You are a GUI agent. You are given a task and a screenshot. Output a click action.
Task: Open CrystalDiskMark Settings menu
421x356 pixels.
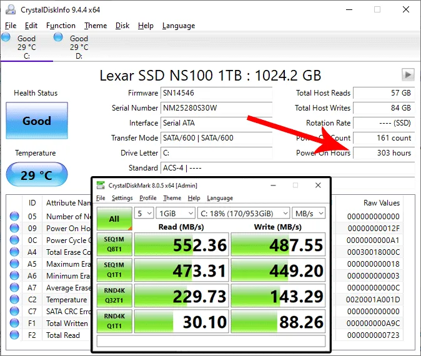pyautogui.click(x=122, y=198)
